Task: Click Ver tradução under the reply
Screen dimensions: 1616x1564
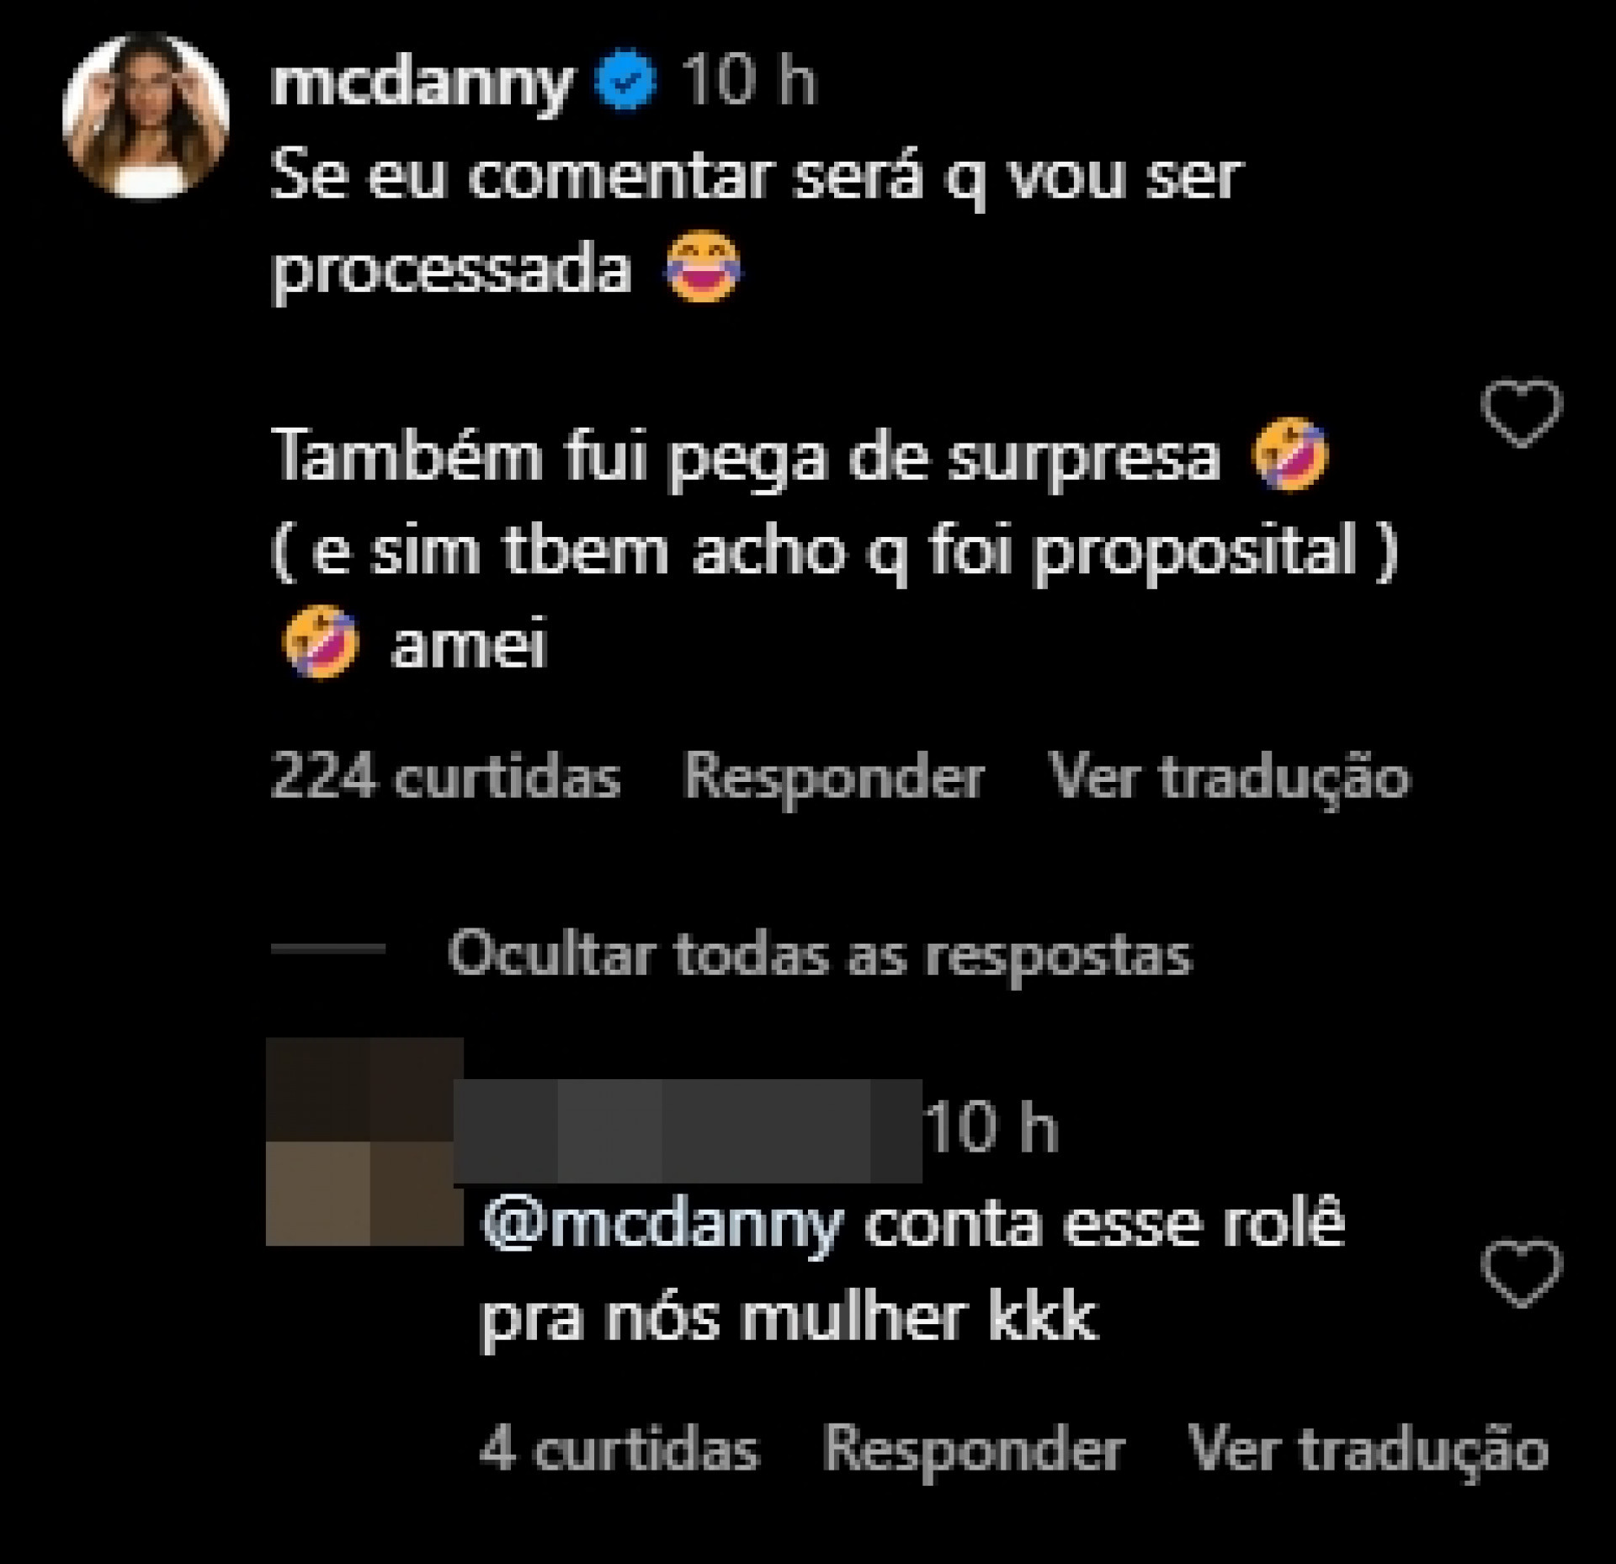Action: 1368,1450
